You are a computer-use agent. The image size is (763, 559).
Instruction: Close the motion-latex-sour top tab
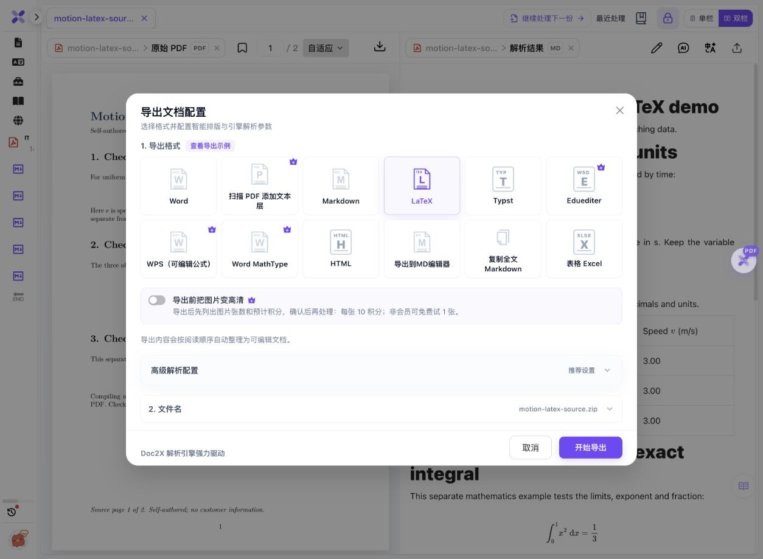(144, 18)
